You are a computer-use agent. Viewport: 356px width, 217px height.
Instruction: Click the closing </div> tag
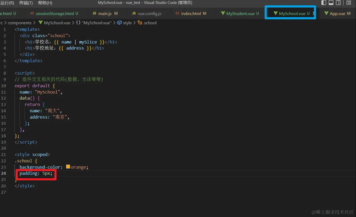click(x=27, y=54)
